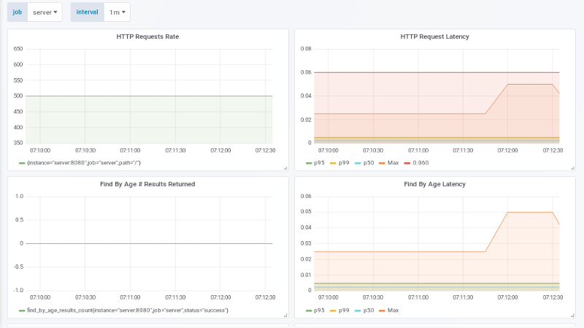Image resolution: width=584 pixels, height=328 pixels.
Task: Open the interval dropdown showing 1m
Action: (x=117, y=12)
